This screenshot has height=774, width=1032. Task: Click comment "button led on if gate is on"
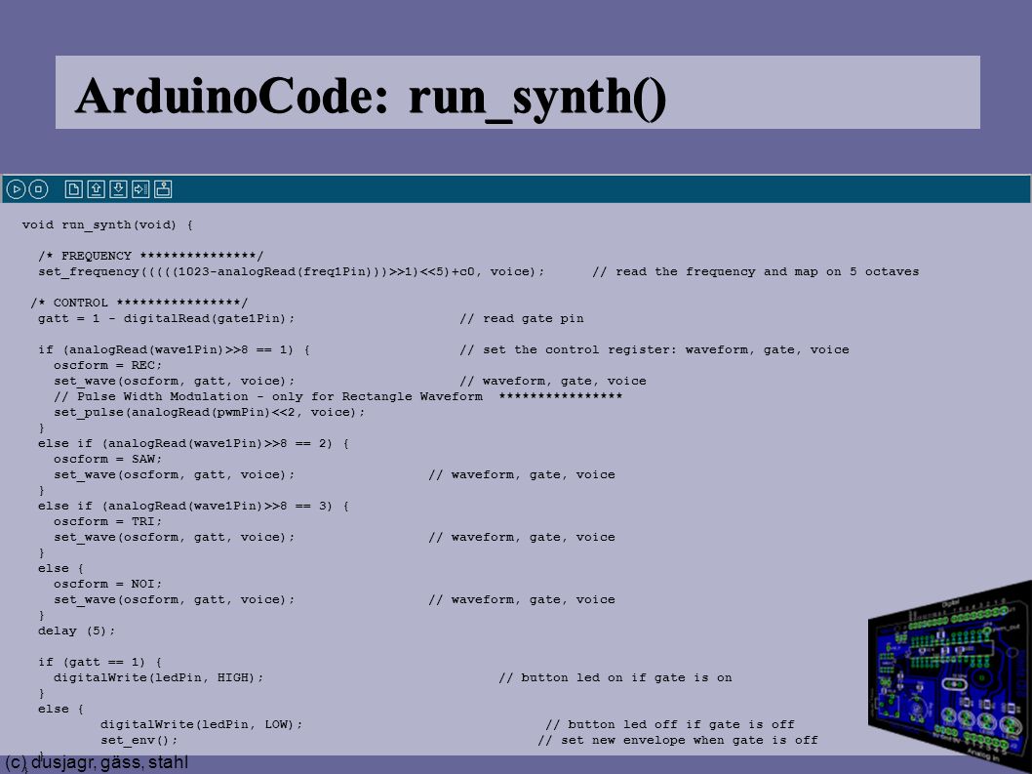[615, 677]
